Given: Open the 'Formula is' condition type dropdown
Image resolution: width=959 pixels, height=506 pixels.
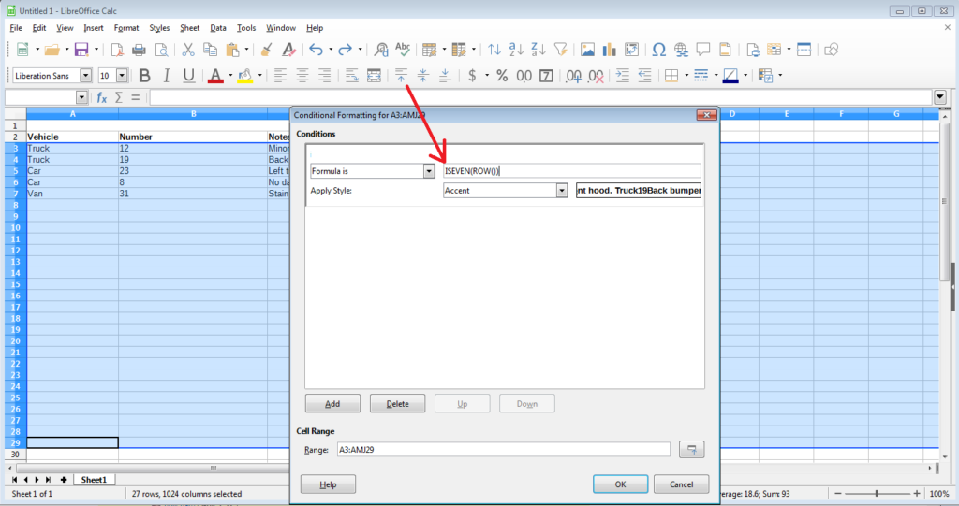Looking at the screenshot, I should 429,171.
